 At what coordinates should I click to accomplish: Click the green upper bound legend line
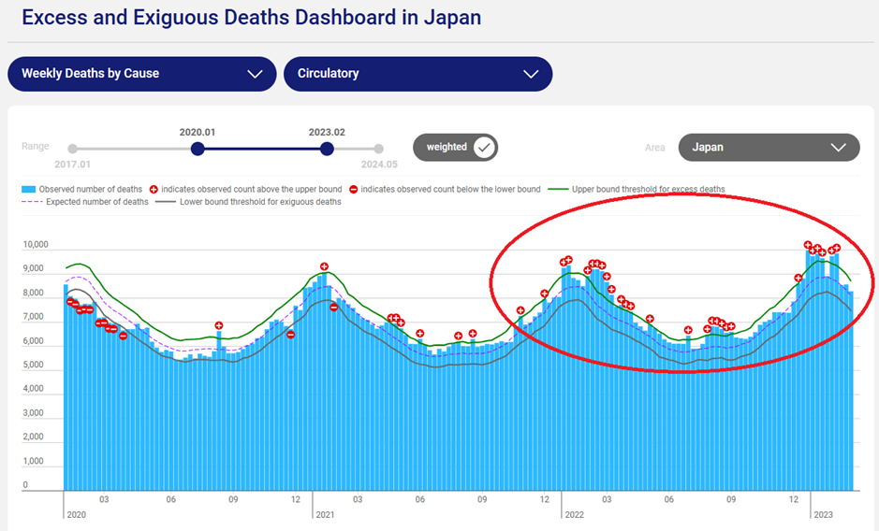559,190
